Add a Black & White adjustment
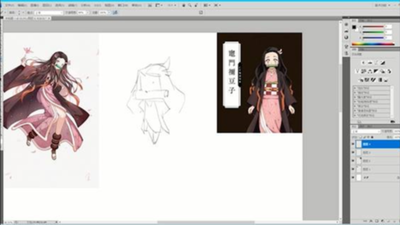400x225 pixels. coord(376,71)
